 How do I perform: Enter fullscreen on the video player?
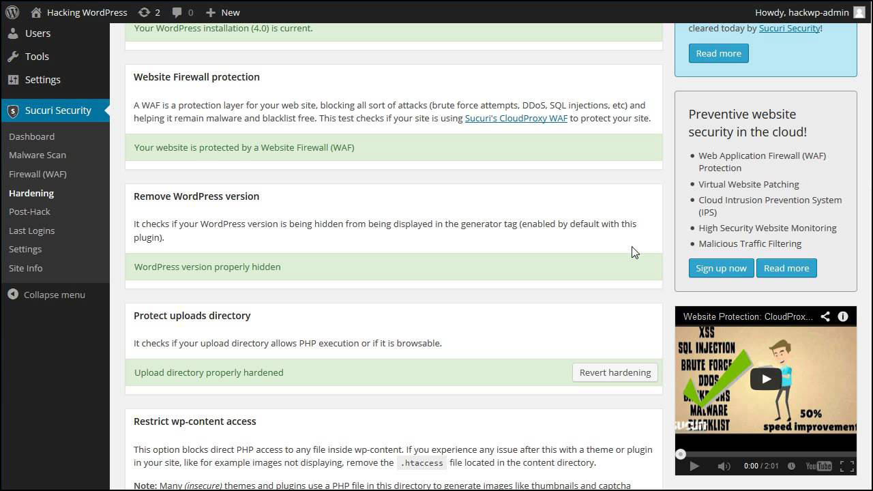(847, 466)
